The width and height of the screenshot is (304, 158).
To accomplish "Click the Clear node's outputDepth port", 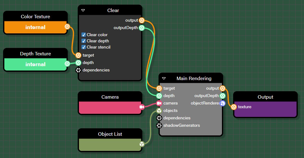I will (x=142, y=28).
